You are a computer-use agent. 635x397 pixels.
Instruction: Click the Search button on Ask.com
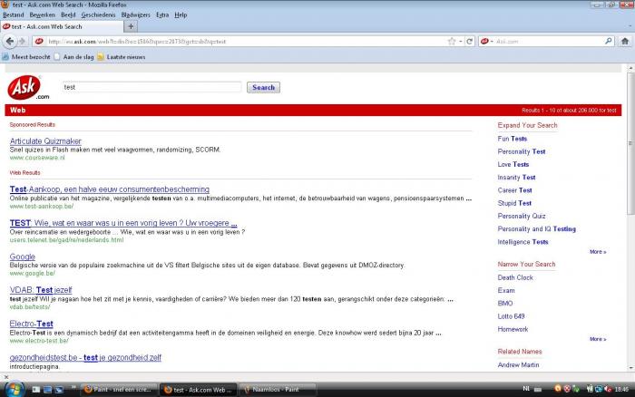pyautogui.click(x=263, y=87)
